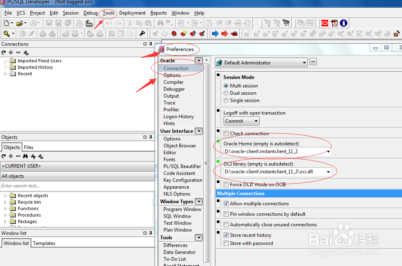Collapse the Window Types section arrow
402x266 pixels.
(199, 202)
